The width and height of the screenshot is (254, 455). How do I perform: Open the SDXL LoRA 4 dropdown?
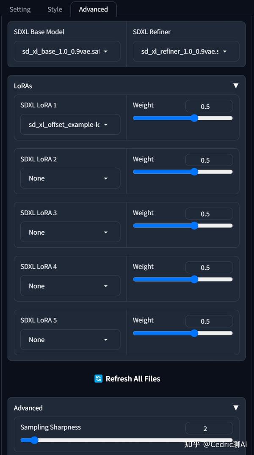(x=70, y=286)
